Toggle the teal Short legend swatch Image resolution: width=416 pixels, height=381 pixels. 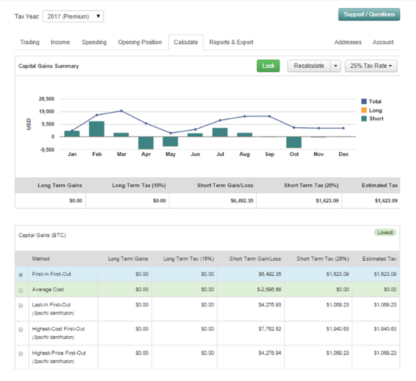[x=364, y=119]
